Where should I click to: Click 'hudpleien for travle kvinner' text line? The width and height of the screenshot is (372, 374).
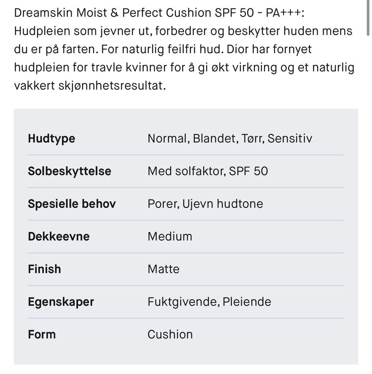[89, 68]
